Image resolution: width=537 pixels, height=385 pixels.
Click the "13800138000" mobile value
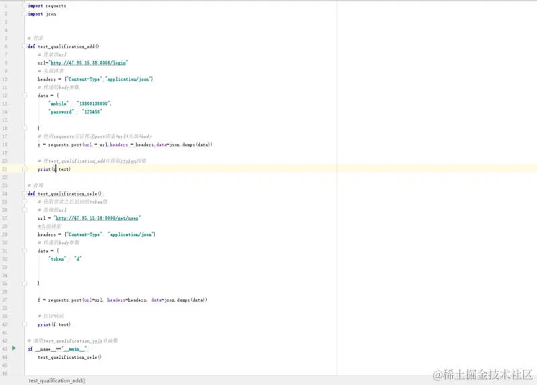(x=93, y=103)
